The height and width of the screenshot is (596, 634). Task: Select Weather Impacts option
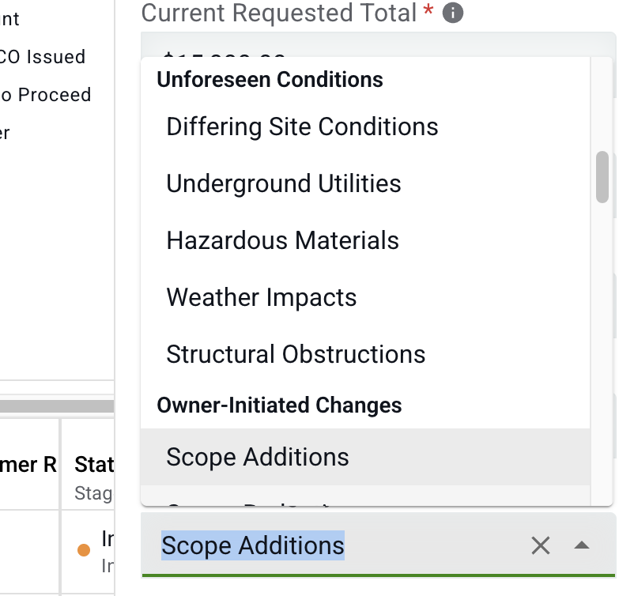(x=365, y=297)
